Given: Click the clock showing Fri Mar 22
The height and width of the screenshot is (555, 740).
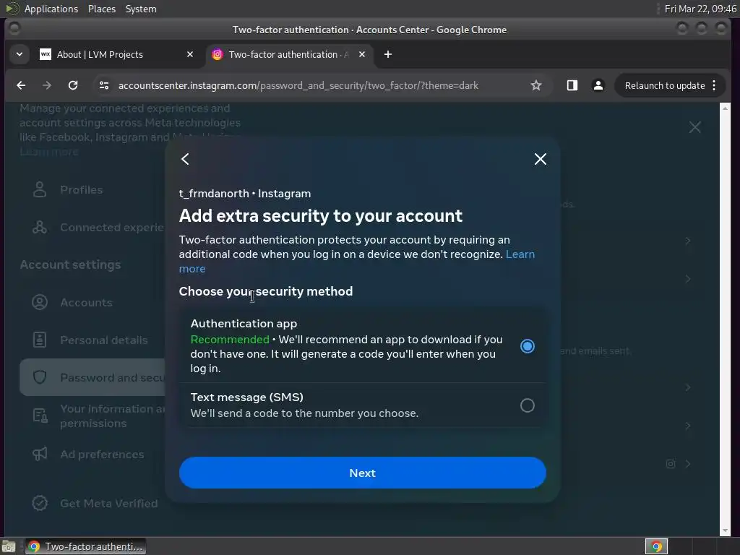Looking at the screenshot, I should click(700, 9).
